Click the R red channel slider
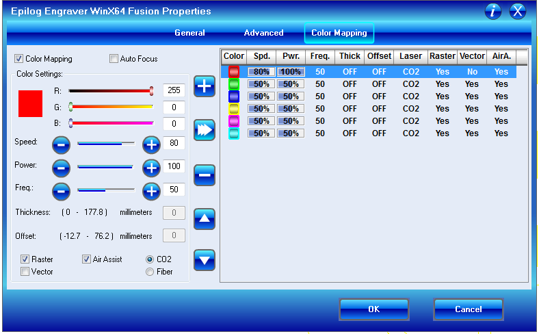Image resolution: width=539 pixels, height=334 pixels. pyautogui.click(x=111, y=91)
